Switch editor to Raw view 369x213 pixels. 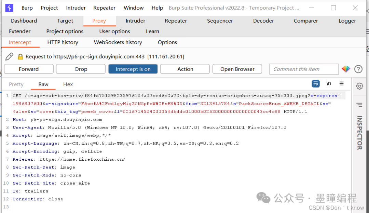[x=43, y=84]
